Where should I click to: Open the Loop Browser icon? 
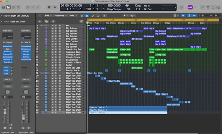pyautogui.click(x=213, y=7)
